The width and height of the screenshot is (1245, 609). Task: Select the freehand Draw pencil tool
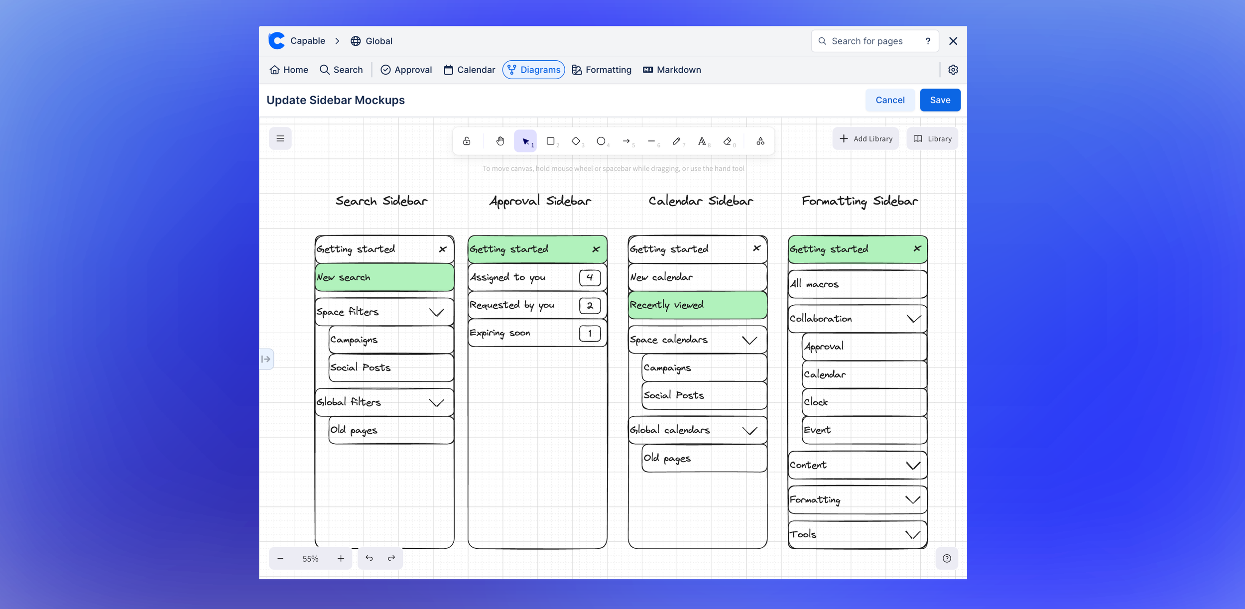676,141
